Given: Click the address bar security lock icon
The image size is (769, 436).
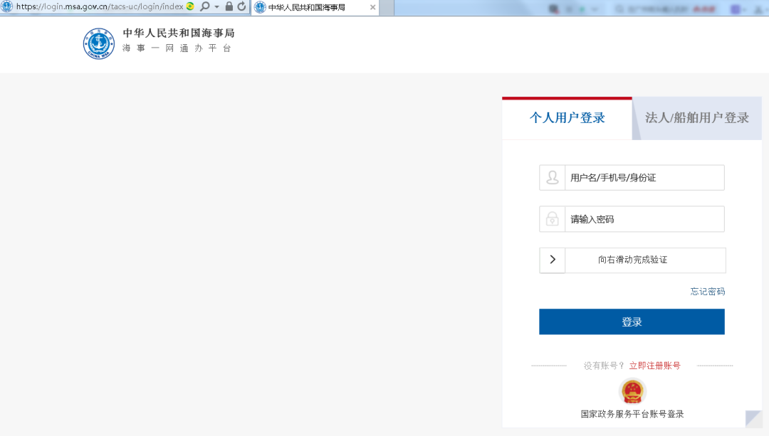Looking at the screenshot, I should coord(229,6).
